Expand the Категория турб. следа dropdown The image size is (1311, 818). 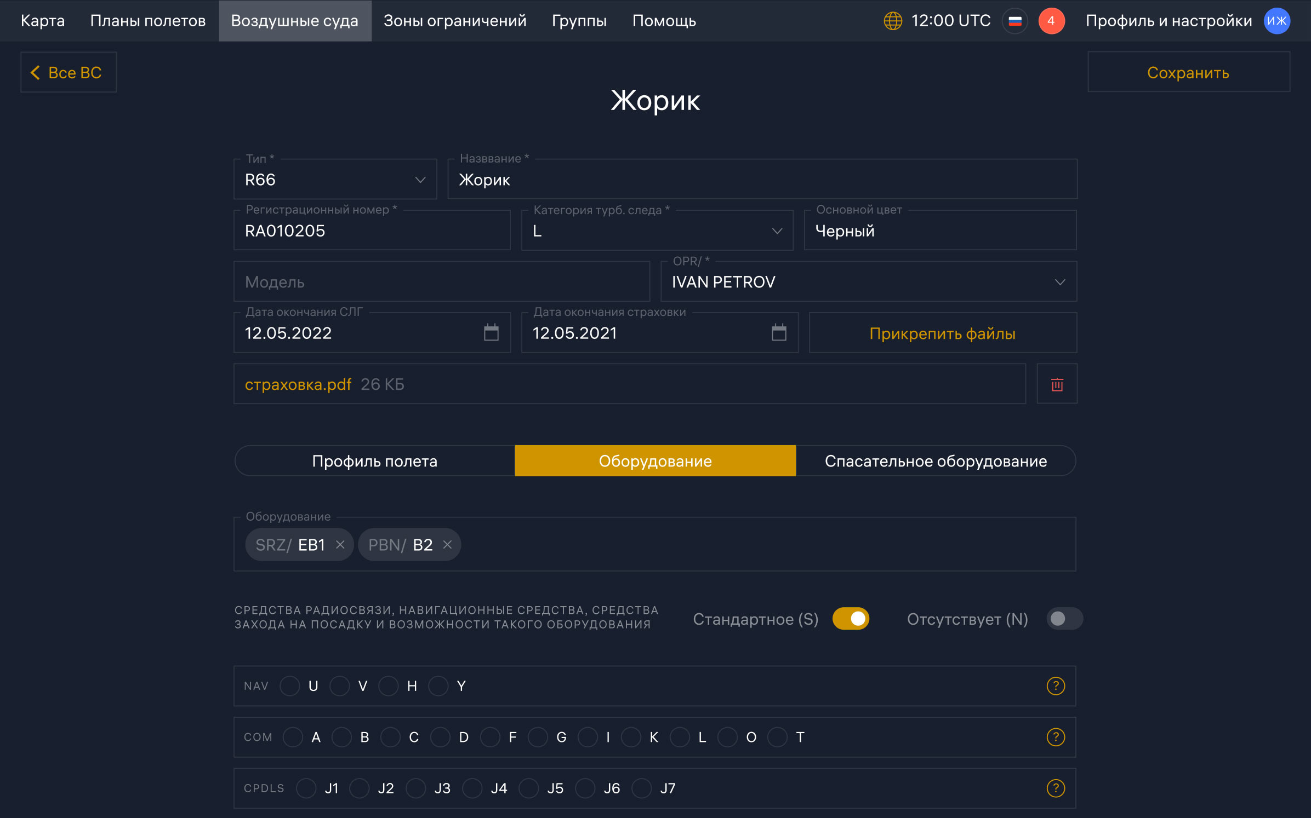pos(657,231)
